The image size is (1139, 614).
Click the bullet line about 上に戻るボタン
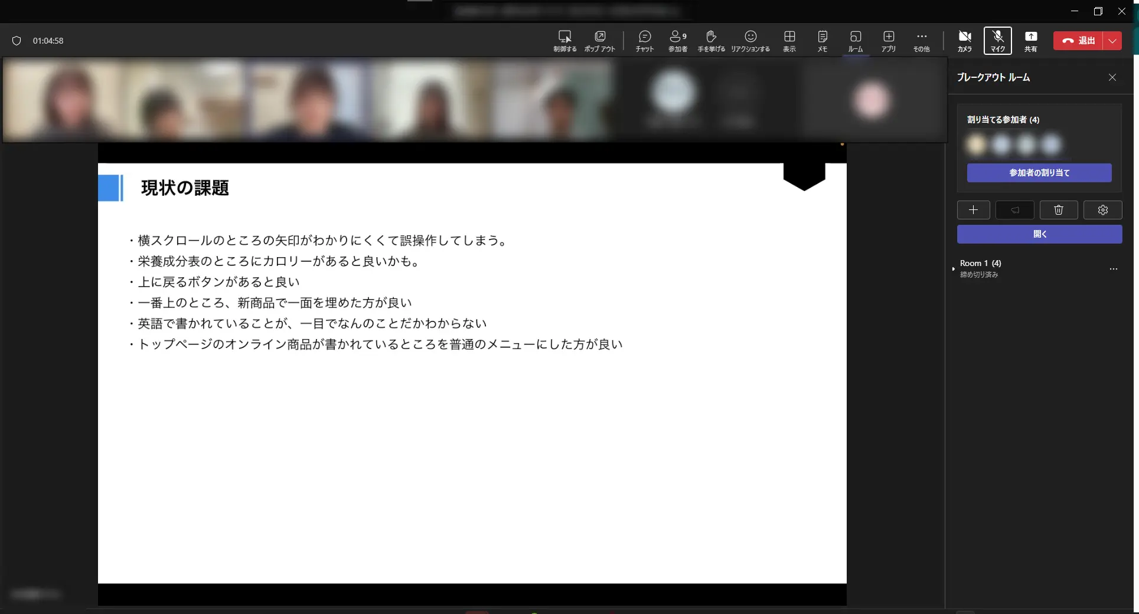click(x=214, y=282)
